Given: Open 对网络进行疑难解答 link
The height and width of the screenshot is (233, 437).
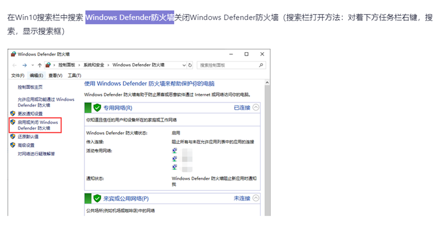Looking at the screenshot, I should pyautogui.click(x=36, y=154).
